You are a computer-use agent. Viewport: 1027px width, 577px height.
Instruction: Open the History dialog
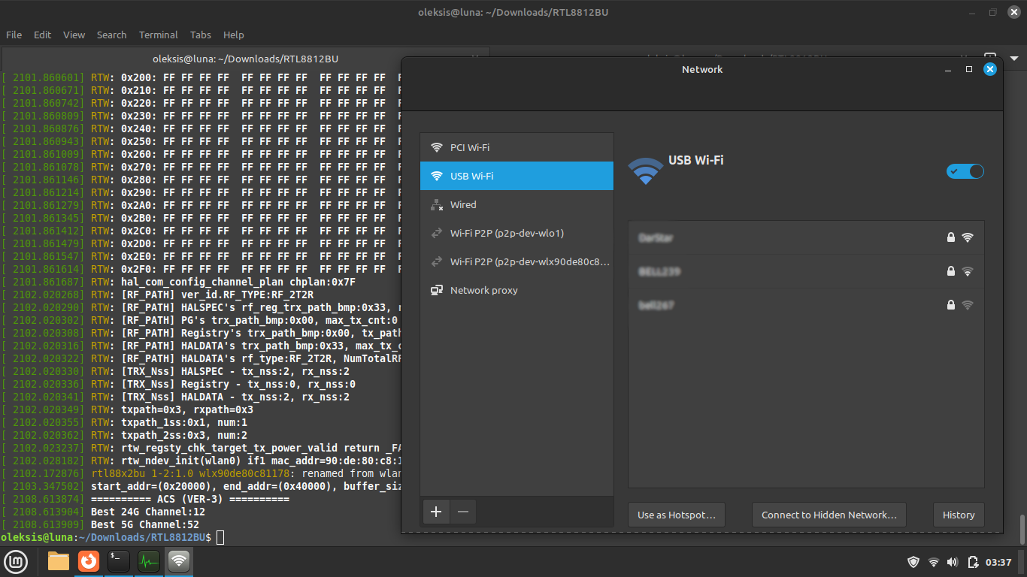coord(959,515)
